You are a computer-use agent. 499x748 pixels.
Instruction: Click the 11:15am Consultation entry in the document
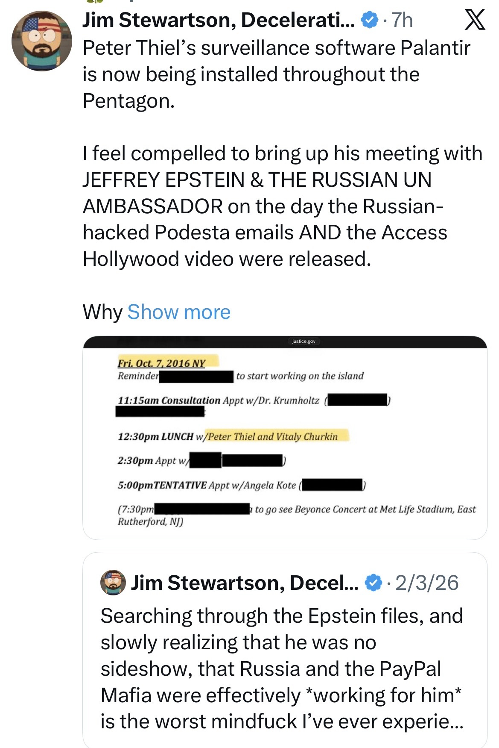pyautogui.click(x=169, y=401)
